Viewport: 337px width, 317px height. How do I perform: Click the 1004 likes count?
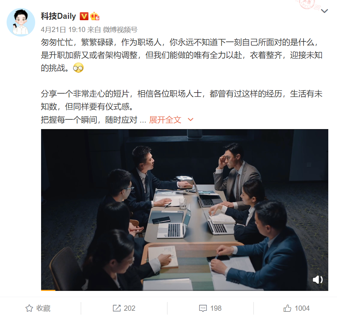click(x=302, y=308)
